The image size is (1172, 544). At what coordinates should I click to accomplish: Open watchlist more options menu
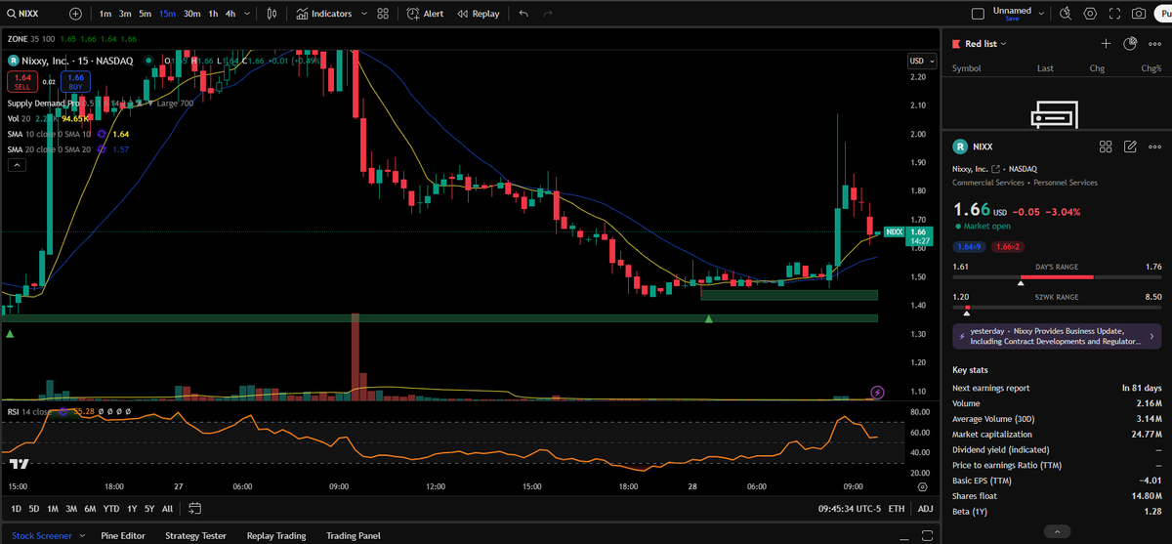click(x=1155, y=43)
